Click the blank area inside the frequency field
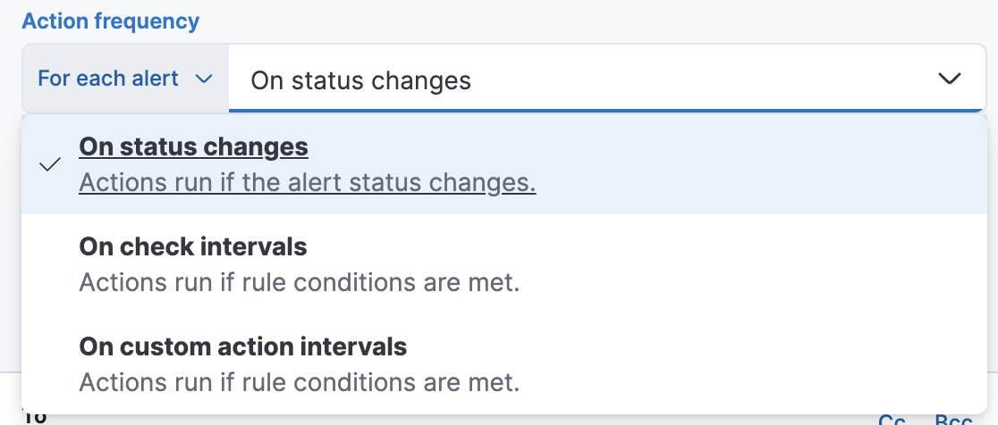This screenshot has height=425, width=998. point(698,80)
